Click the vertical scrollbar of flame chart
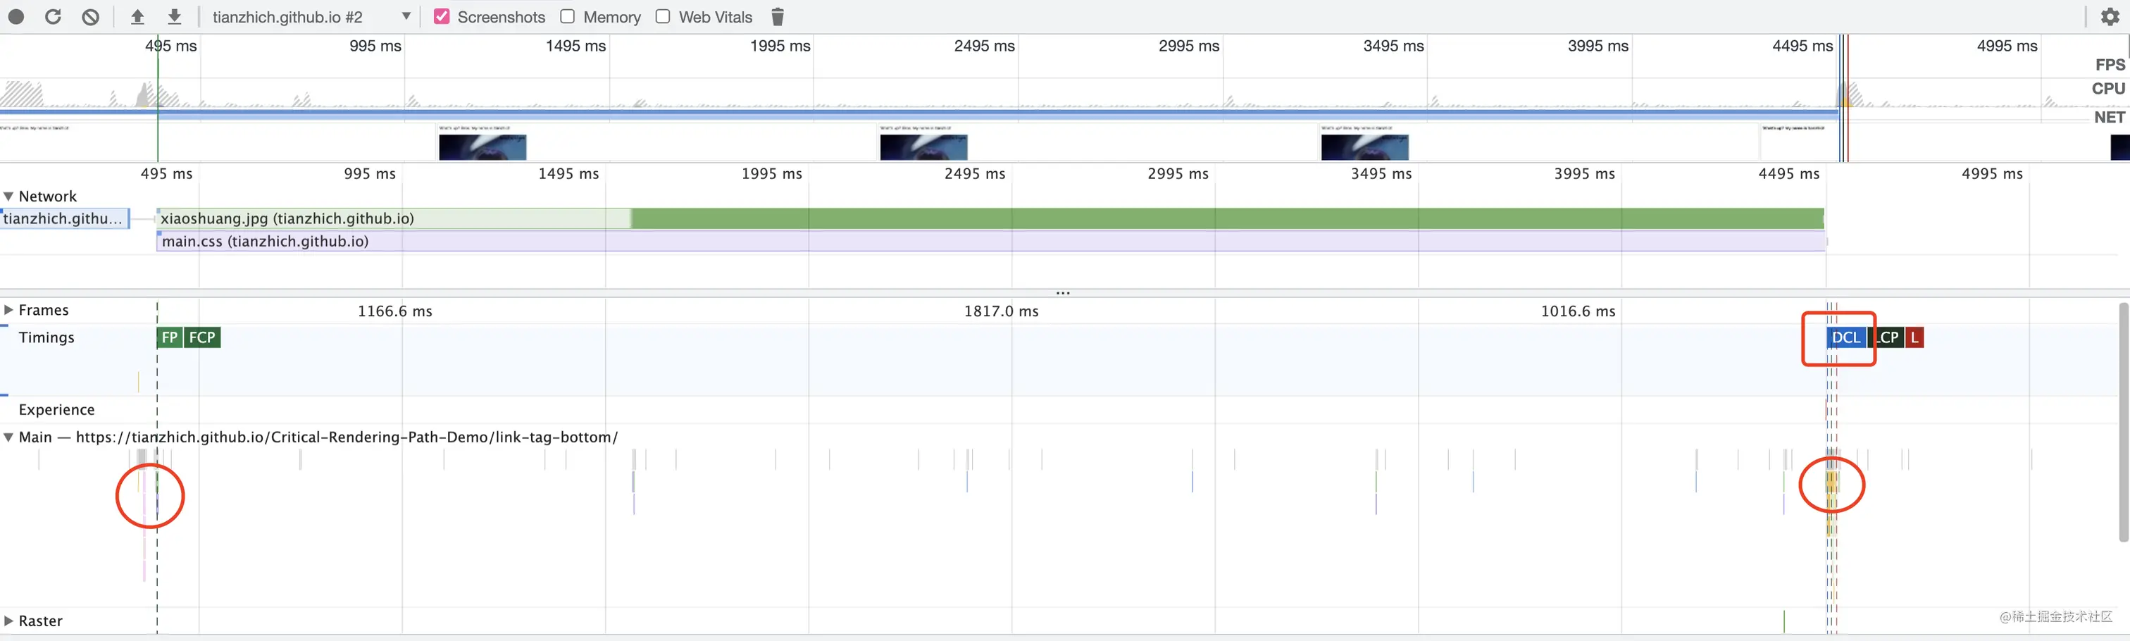2130x641 pixels. (2124, 422)
